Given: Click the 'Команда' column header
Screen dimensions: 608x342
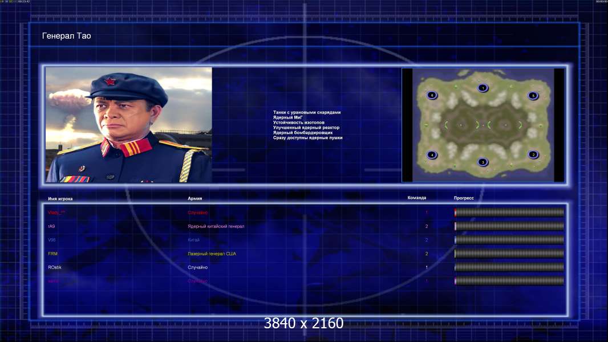Looking at the screenshot, I should pos(417,198).
